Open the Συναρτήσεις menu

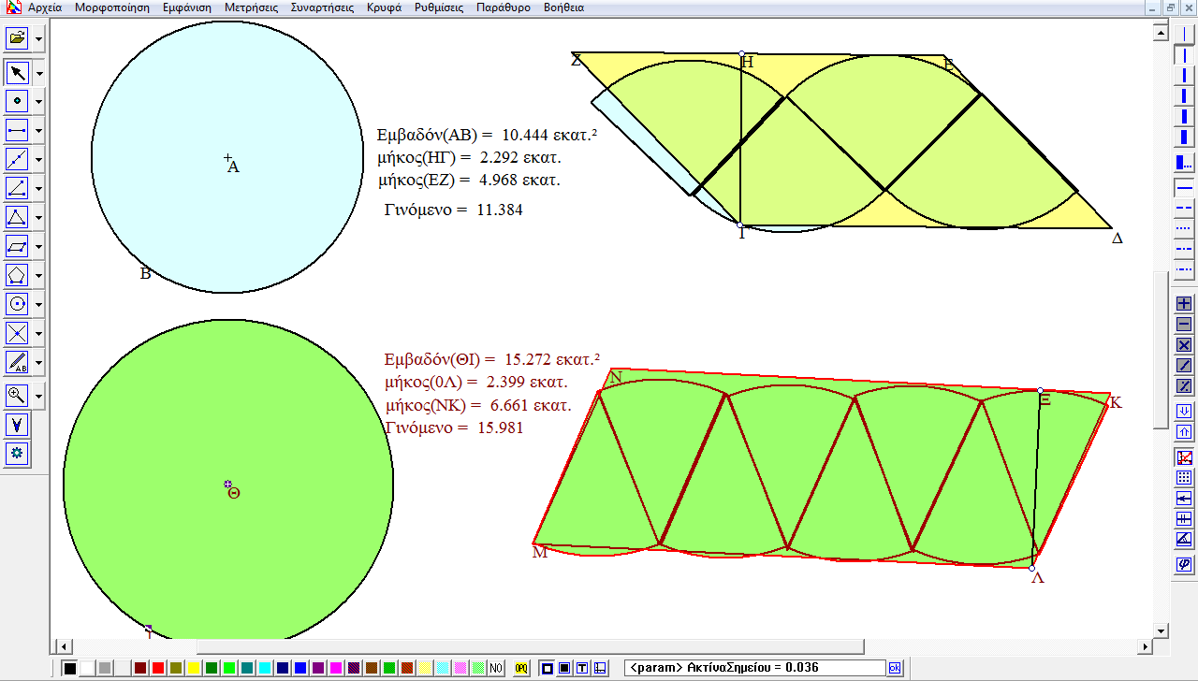(x=321, y=7)
